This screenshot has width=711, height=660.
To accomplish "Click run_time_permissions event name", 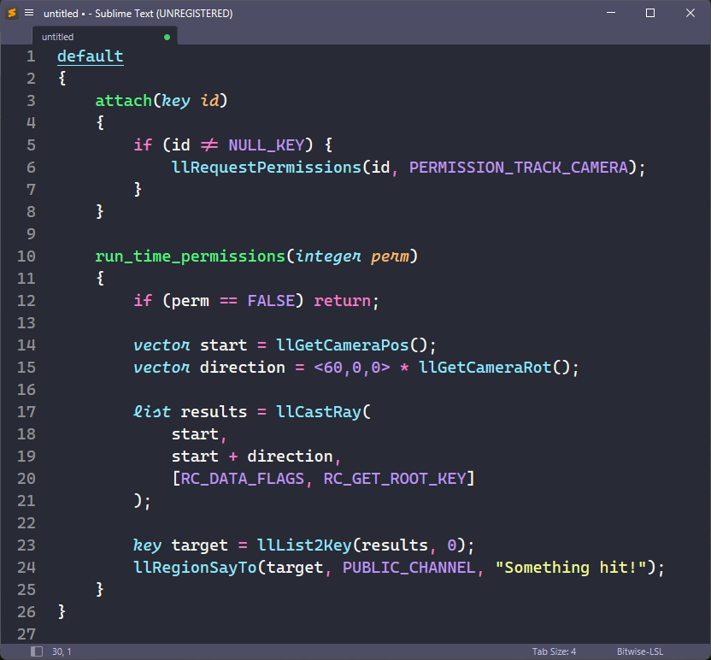I will click(x=190, y=256).
